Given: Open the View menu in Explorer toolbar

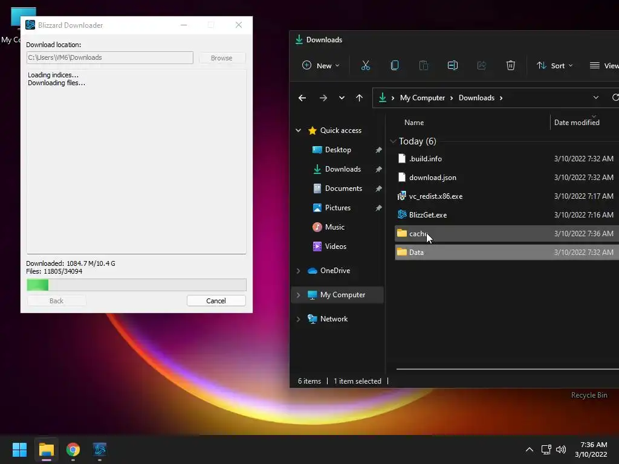Looking at the screenshot, I should pos(604,65).
